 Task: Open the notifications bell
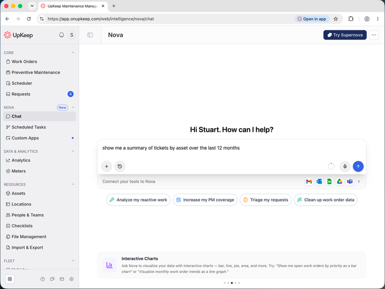(62, 35)
